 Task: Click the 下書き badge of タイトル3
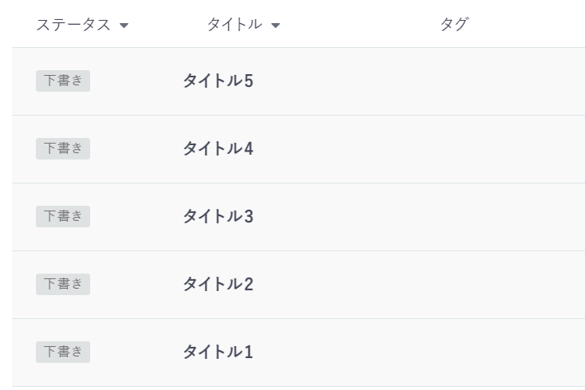point(63,217)
